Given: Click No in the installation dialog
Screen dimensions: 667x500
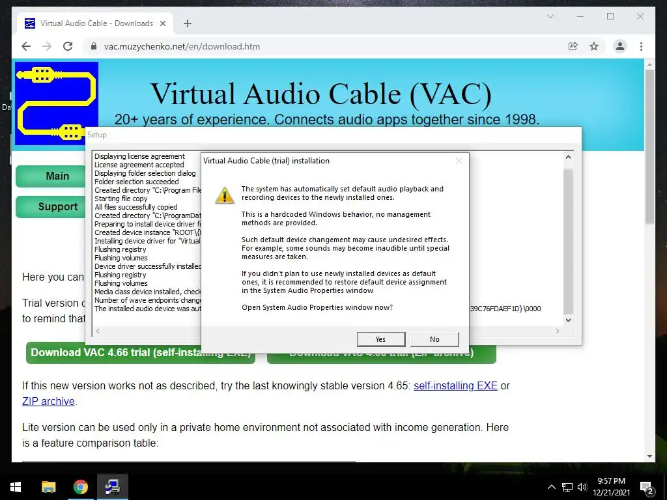Looking at the screenshot, I should [x=434, y=339].
